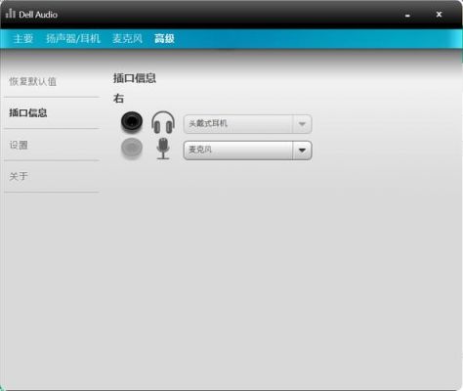Open 设置 in the sidebar
463x391 pixels.
tap(19, 145)
